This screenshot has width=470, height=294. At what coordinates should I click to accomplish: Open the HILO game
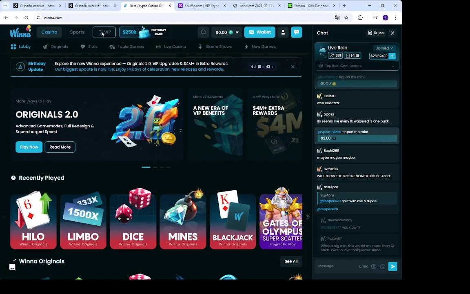click(x=33, y=220)
